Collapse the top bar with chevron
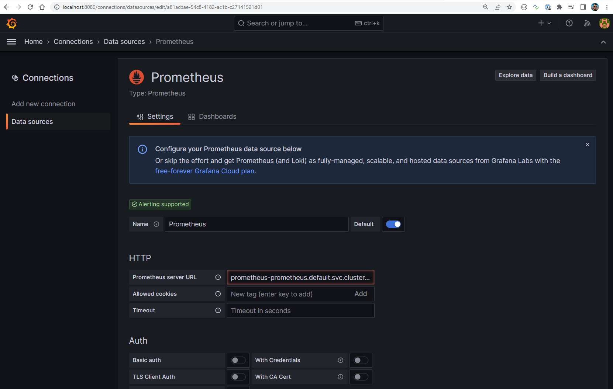613x389 pixels. [603, 42]
